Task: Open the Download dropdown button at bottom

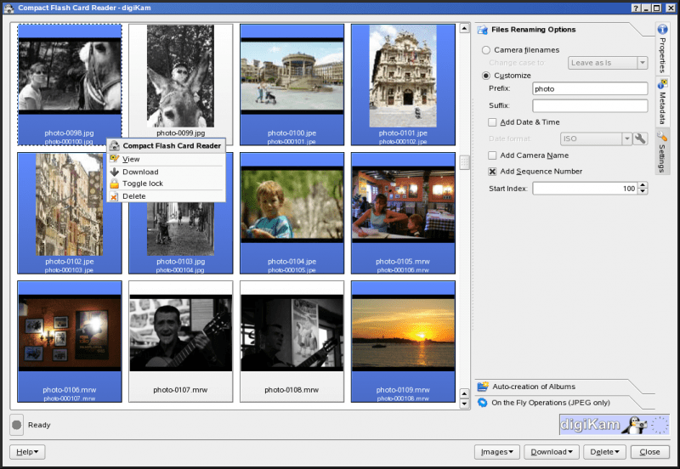Action: pyautogui.click(x=552, y=452)
